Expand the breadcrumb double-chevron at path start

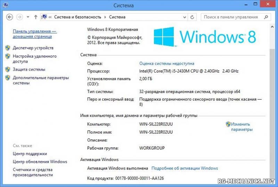click(50, 17)
